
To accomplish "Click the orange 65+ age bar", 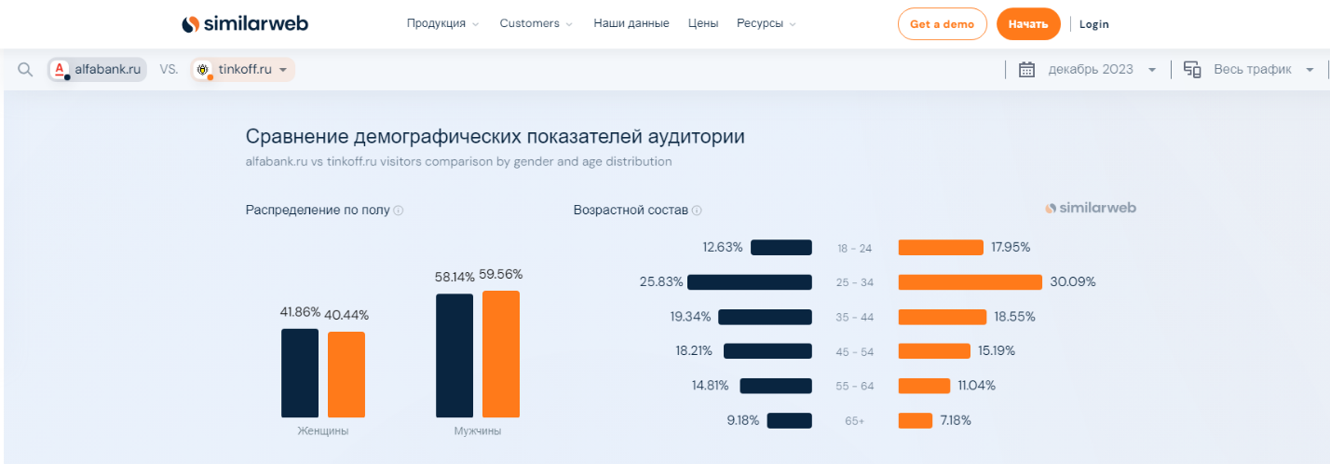I will 916,420.
